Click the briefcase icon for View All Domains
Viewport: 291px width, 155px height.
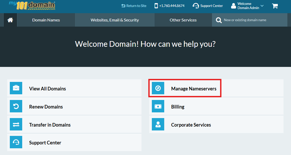[16, 88]
